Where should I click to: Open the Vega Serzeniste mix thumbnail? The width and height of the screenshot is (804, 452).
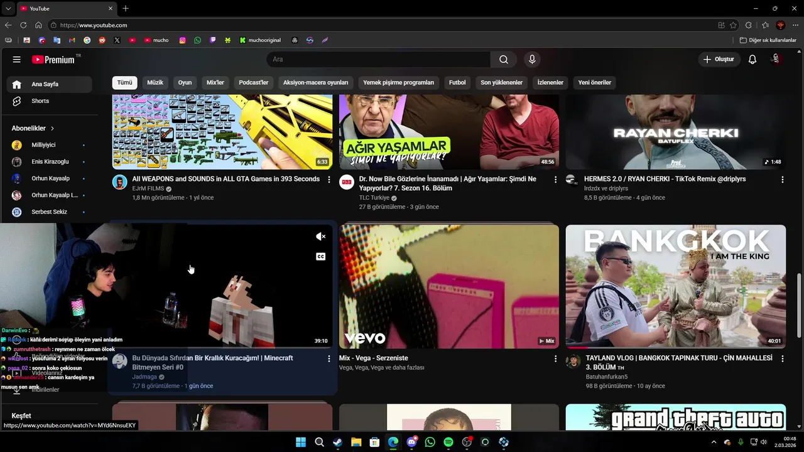point(449,287)
